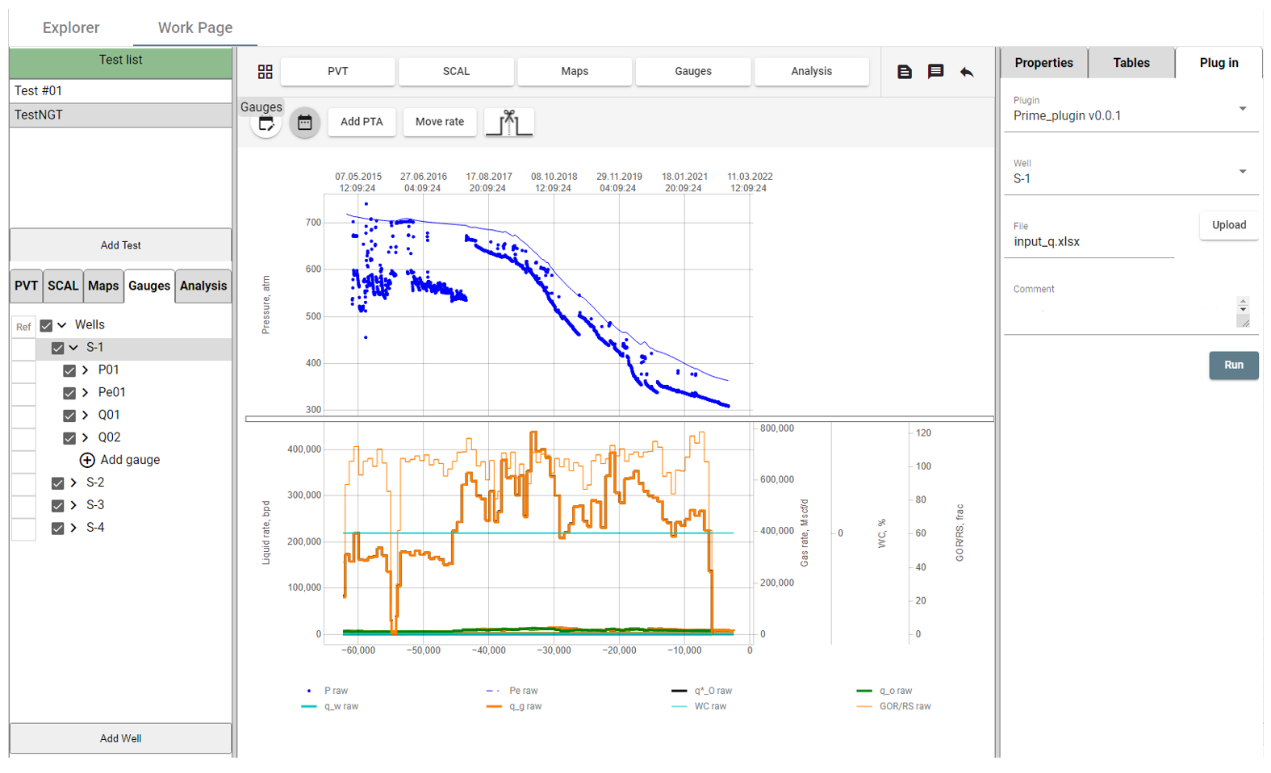Click the Comment text field
1271x773 pixels.
click(x=1120, y=311)
